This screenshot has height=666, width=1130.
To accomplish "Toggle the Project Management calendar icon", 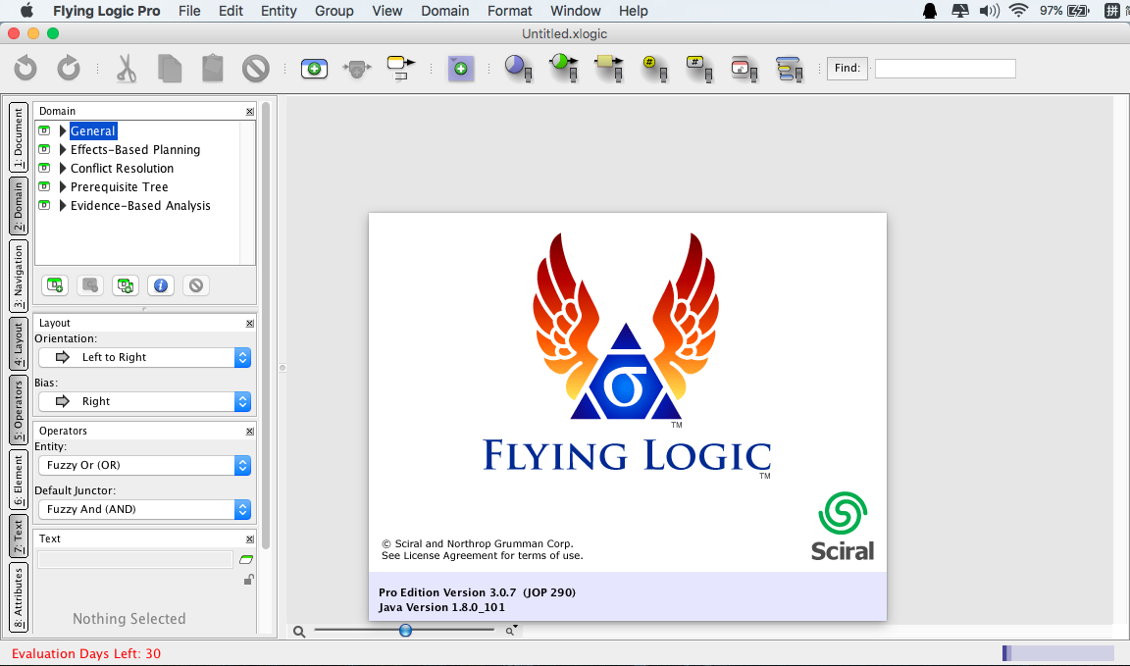I will [744, 69].
